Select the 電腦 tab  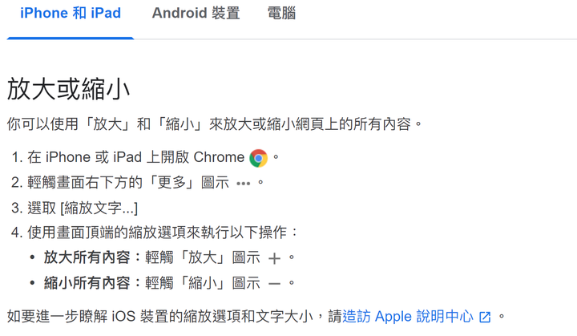[281, 14]
